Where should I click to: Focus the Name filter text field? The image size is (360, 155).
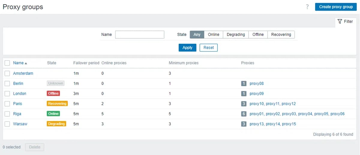click(139, 34)
